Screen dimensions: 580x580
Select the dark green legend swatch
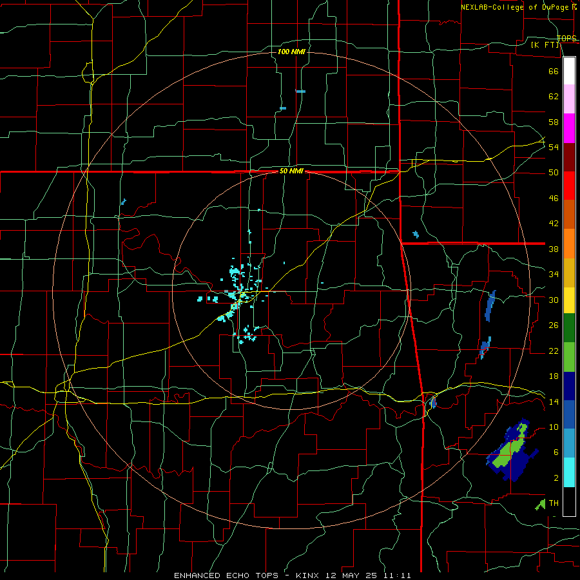tap(569, 328)
